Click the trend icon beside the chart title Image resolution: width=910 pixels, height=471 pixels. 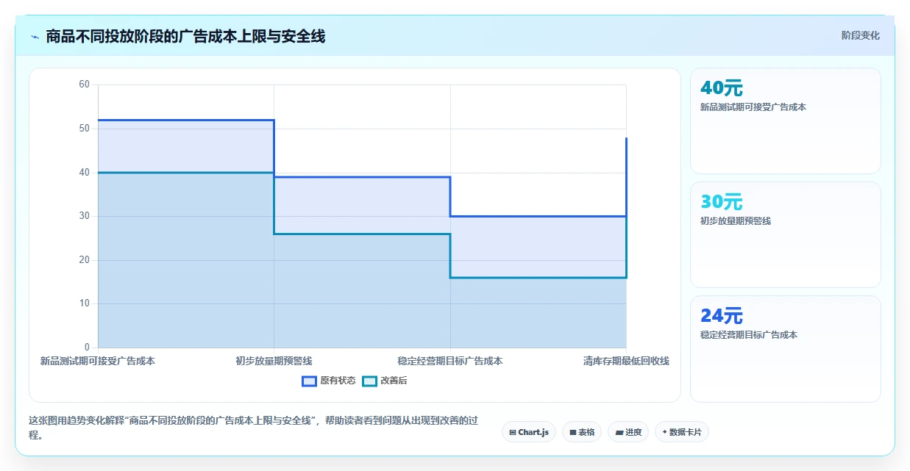click(35, 36)
